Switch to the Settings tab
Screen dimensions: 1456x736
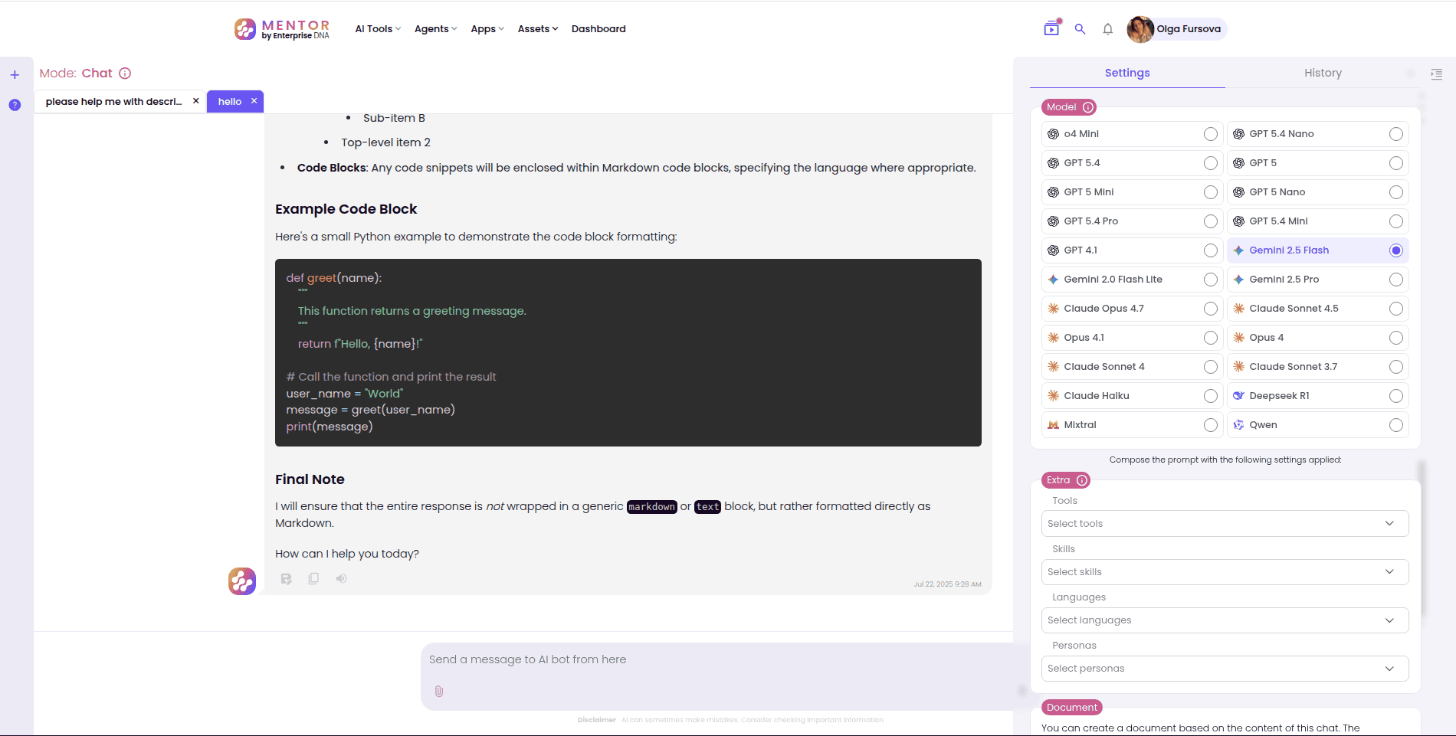[x=1127, y=73]
